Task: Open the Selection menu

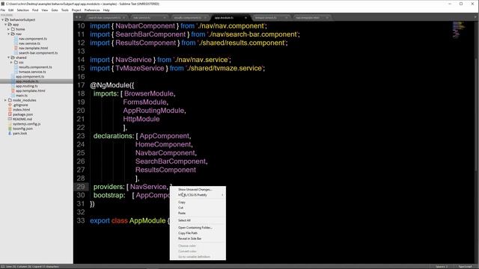Action: point(22,10)
